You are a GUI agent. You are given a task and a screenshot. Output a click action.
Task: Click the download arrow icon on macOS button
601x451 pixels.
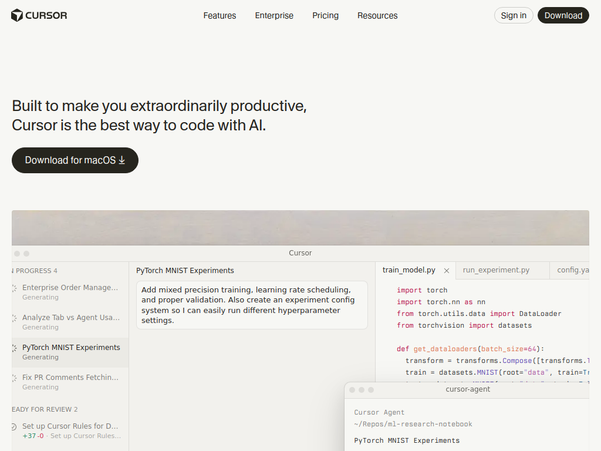[x=122, y=160]
